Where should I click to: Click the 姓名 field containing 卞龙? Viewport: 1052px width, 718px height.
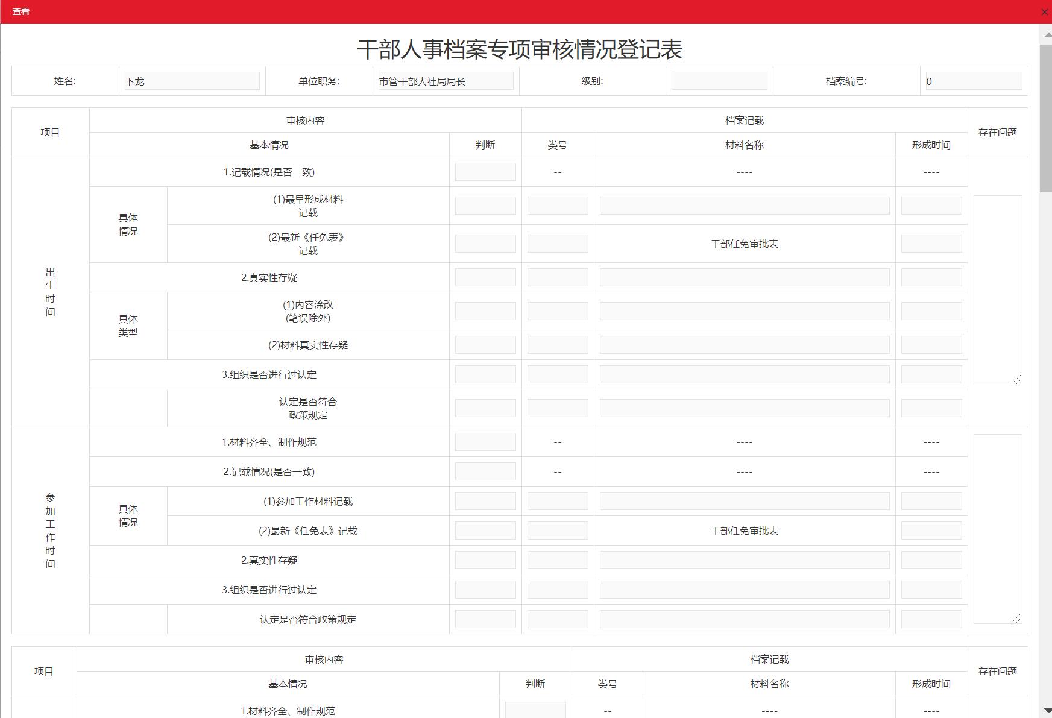192,81
